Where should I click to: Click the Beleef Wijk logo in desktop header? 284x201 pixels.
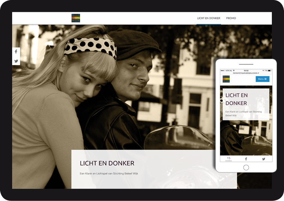[x=76, y=18]
